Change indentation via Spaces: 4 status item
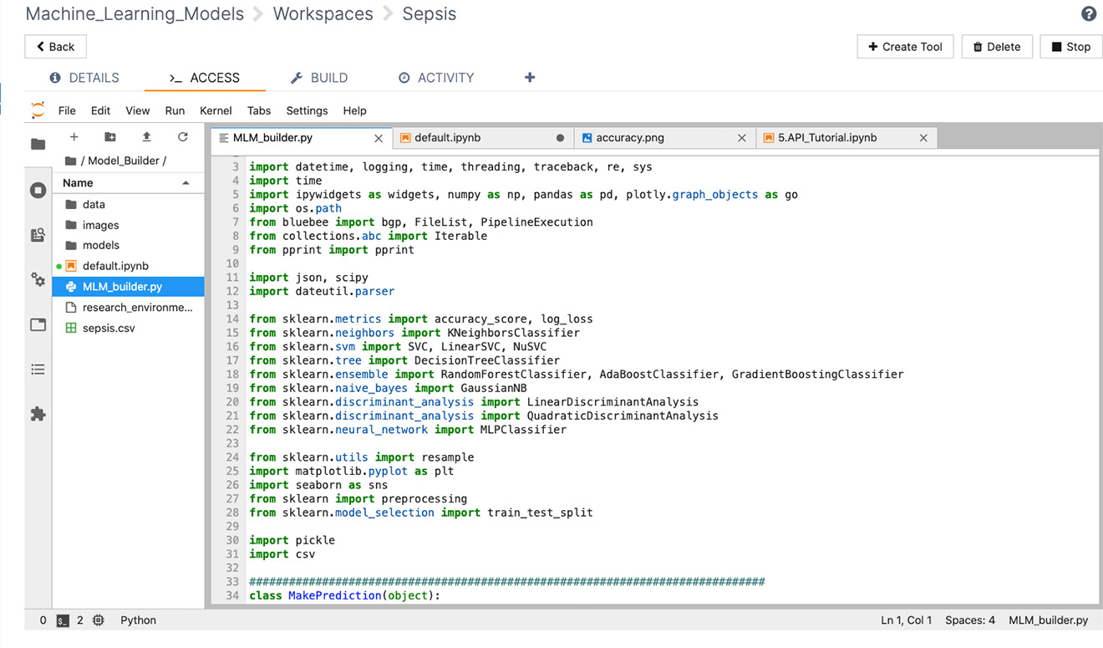 coord(969,620)
